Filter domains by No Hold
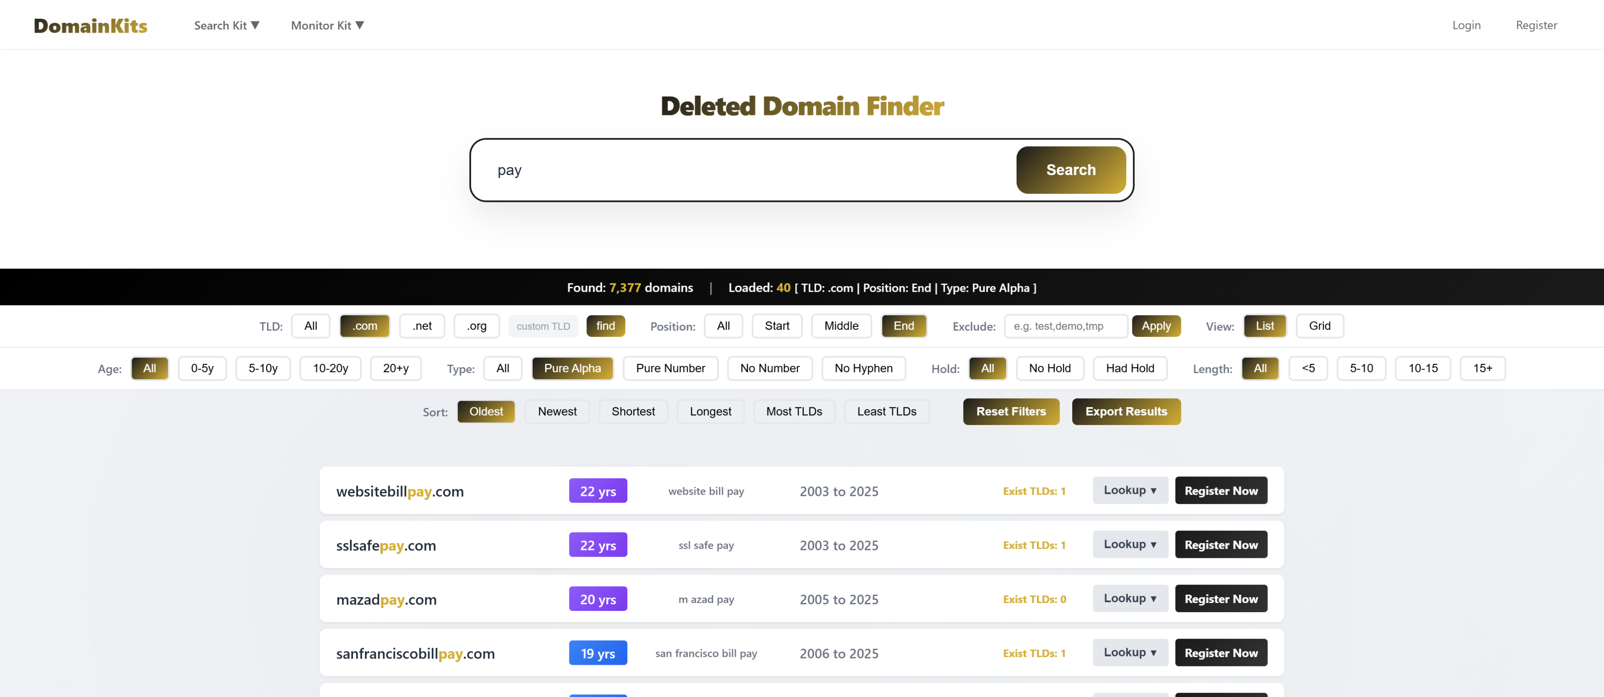1604x697 pixels. point(1050,368)
